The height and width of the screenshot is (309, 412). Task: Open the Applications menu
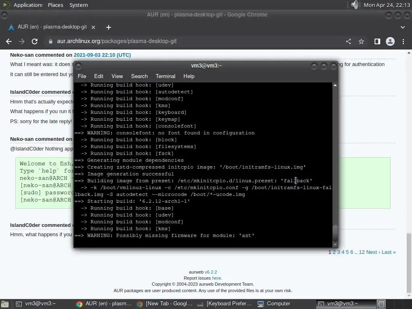pyautogui.click(x=28, y=5)
